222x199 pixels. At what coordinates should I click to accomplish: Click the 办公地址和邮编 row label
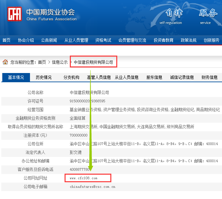coord(35,161)
